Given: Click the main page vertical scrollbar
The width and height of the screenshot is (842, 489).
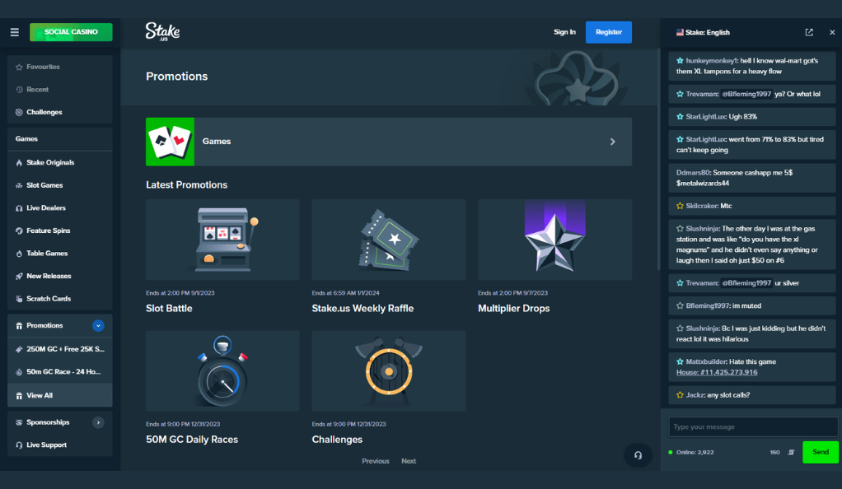Looking at the screenshot, I should pos(658,160).
